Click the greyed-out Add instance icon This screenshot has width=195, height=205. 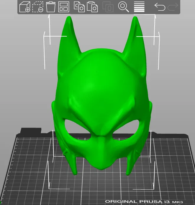(x=108, y=7)
